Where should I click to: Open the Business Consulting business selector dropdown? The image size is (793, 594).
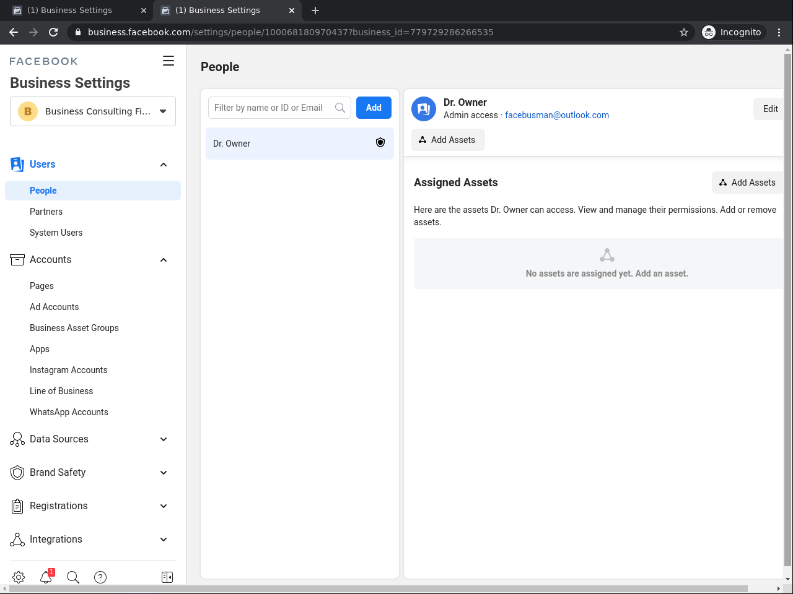point(93,111)
